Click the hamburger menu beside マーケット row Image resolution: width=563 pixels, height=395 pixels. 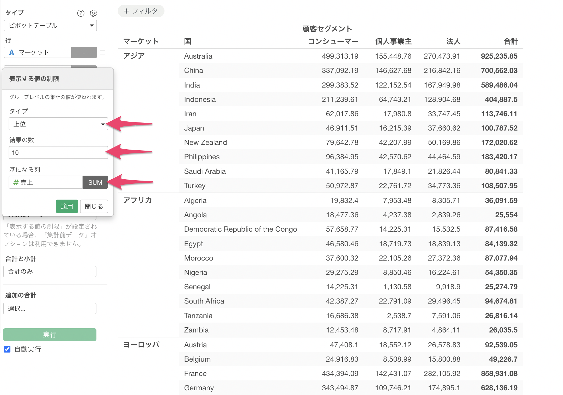pyautogui.click(x=103, y=52)
